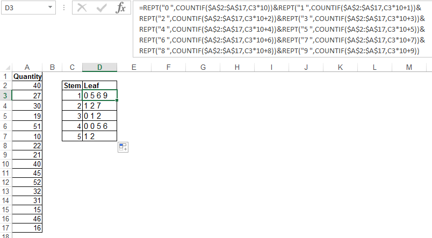Click stem cell with value 4
432x238 pixels.
pyautogui.click(x=72, y=126)
